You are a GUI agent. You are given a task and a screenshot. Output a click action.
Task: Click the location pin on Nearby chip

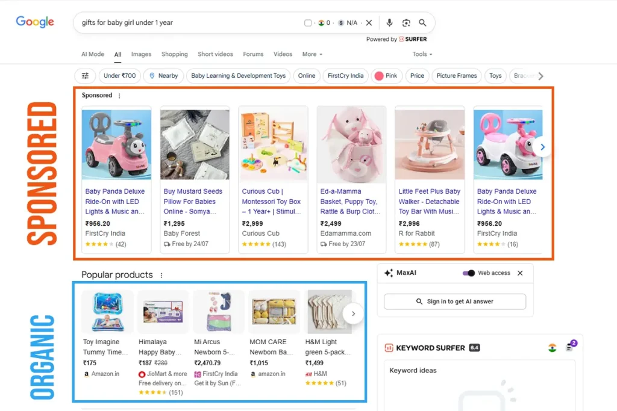[x=152, y=76]
